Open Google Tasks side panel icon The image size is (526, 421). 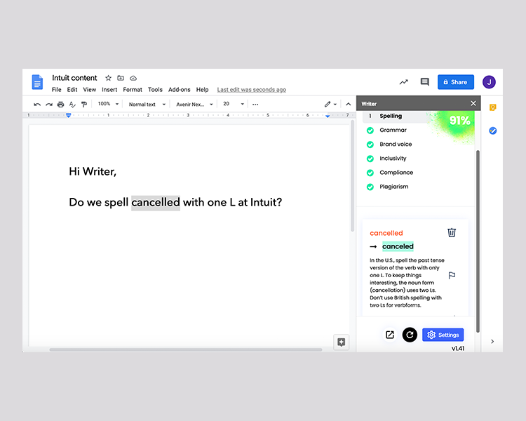click(492, 131)
